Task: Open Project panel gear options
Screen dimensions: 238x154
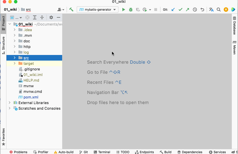Action: click(51, 17)
